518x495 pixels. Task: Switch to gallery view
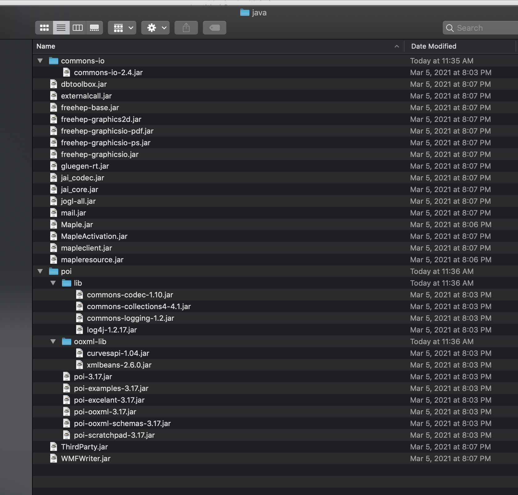(94, 28)
